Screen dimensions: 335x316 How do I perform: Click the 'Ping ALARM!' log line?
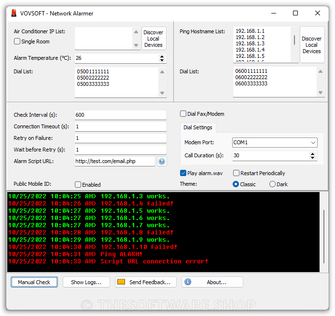75,254
